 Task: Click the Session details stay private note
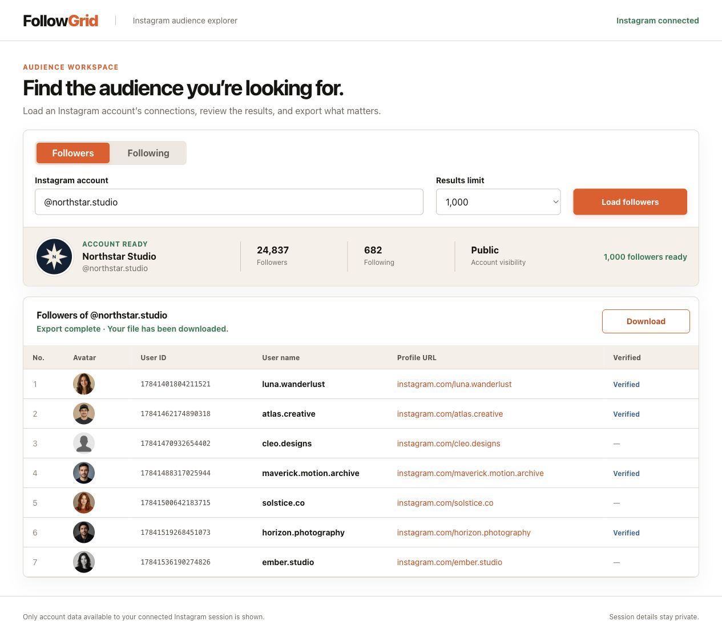pyautogui.click(x=654, y=617)
